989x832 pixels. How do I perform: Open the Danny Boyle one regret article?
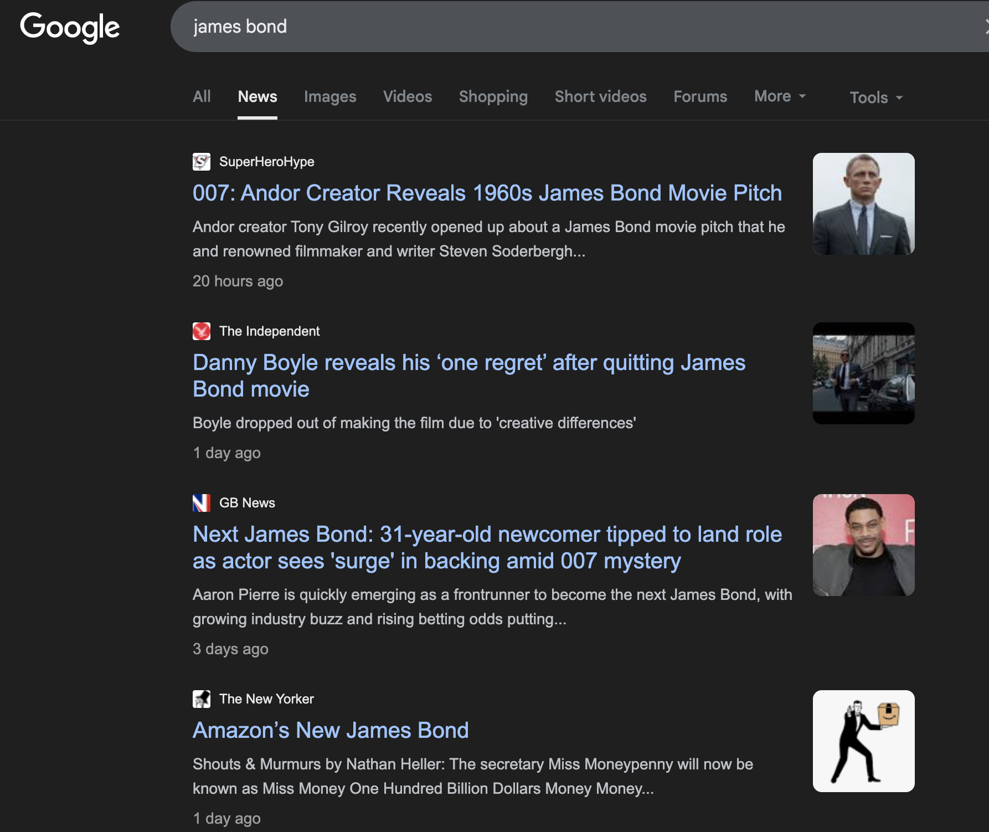[469, 376]
